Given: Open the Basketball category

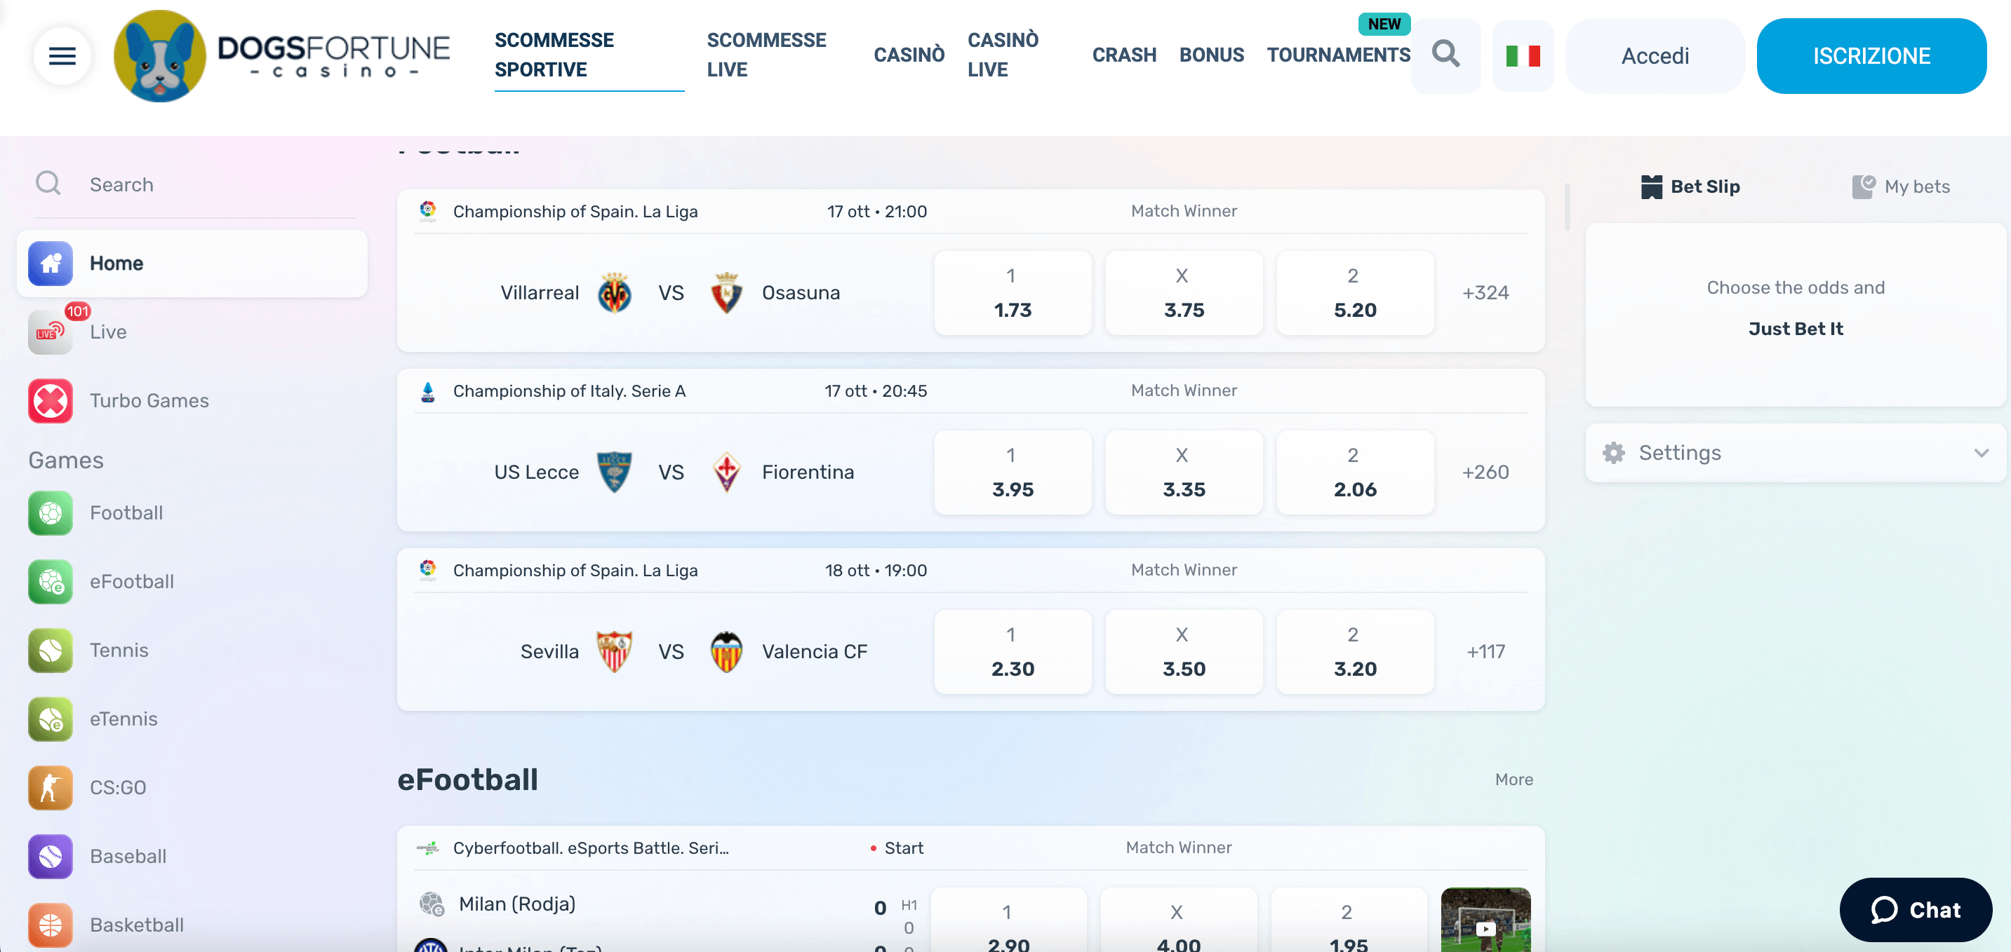Looking at the screenshot, I should (x=137, y=925).
